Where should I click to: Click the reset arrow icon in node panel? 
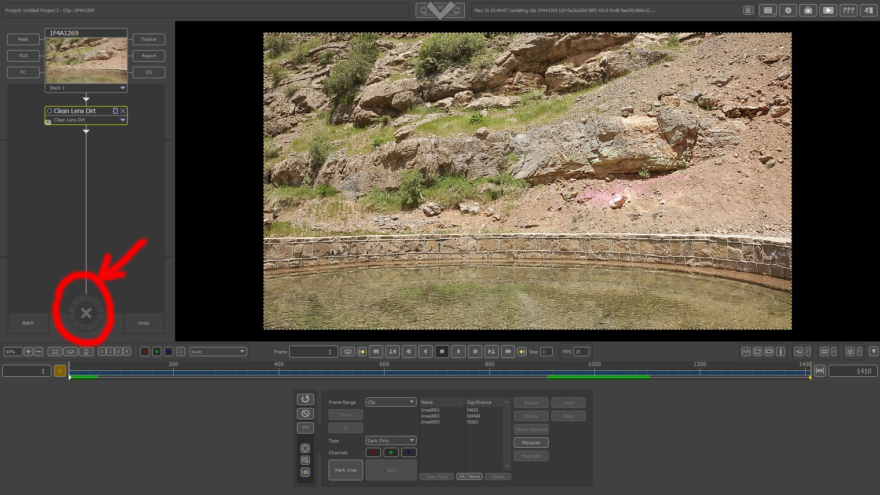tap(305, 399)
